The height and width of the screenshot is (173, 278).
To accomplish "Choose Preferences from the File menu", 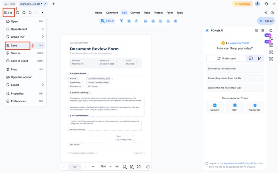I will coord(25,101).
